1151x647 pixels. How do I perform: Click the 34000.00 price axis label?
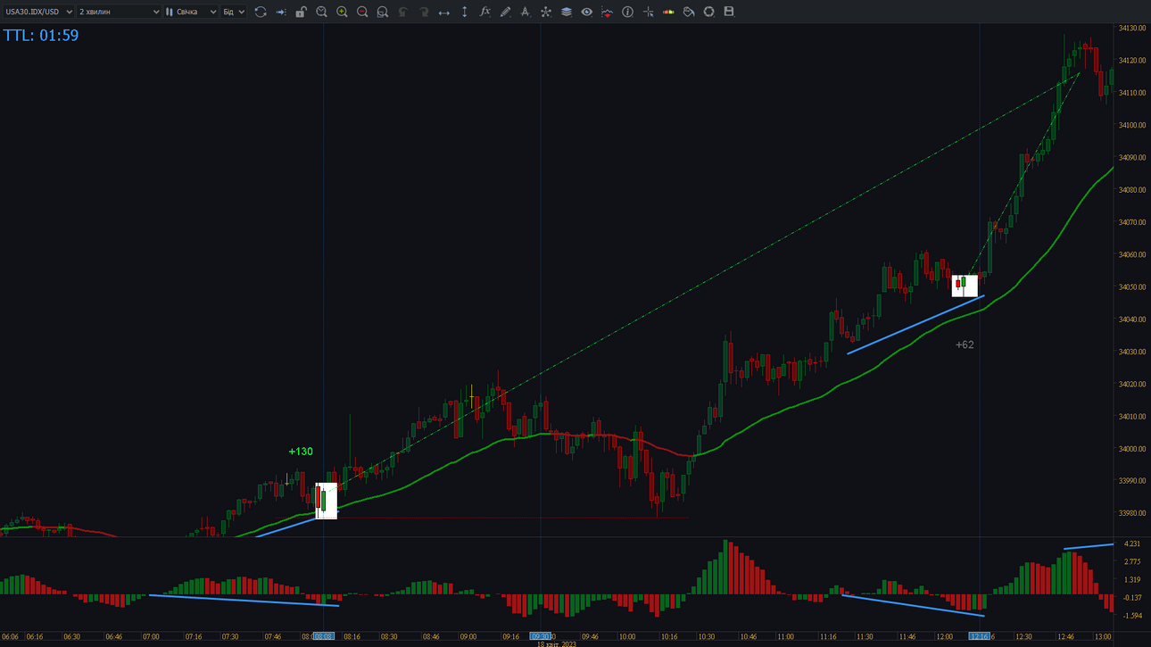point(1131,449)
